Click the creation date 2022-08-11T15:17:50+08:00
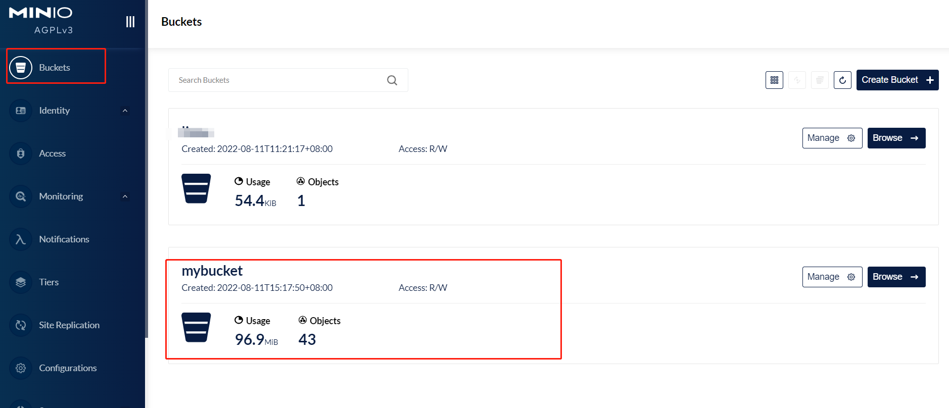Screen dimensions: 949x408 [275, 288]
